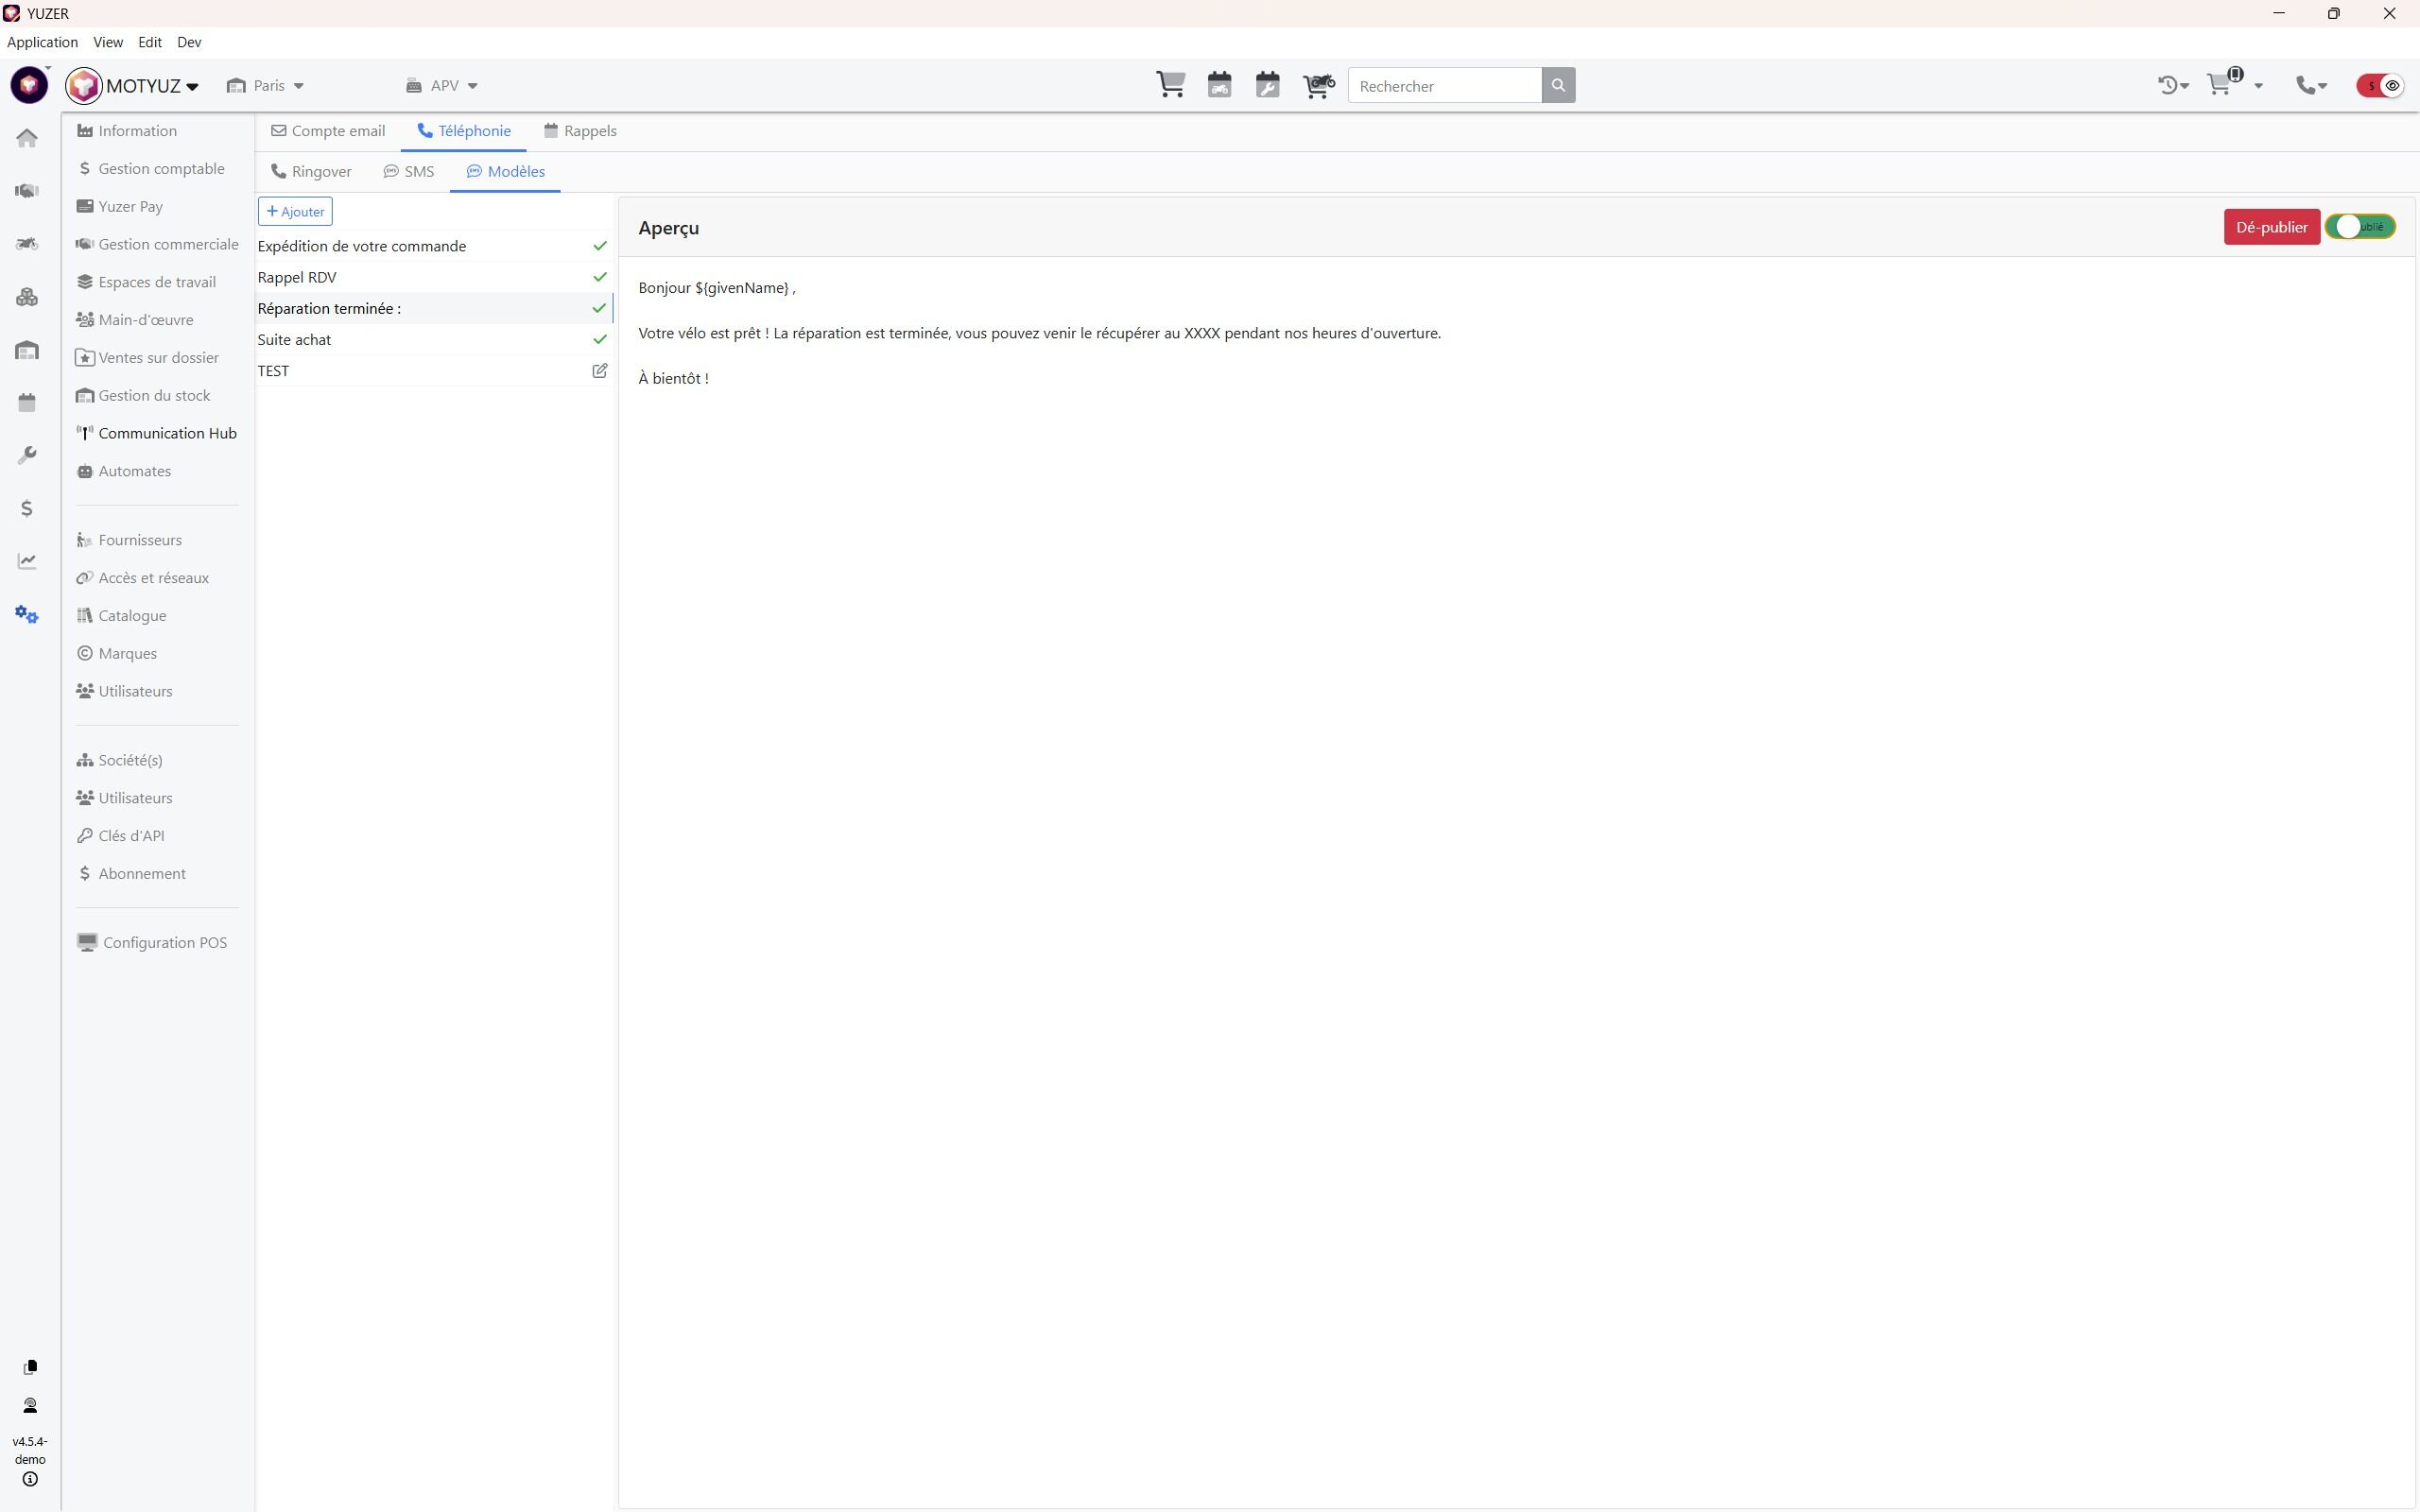Click the shopping cart icon in toolbar
The image size is (2420, 1512).
(x=1170, y=85)
